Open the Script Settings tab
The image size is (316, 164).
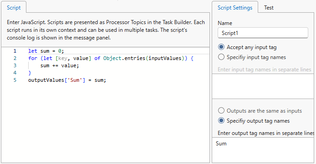(x=235, y=8)
